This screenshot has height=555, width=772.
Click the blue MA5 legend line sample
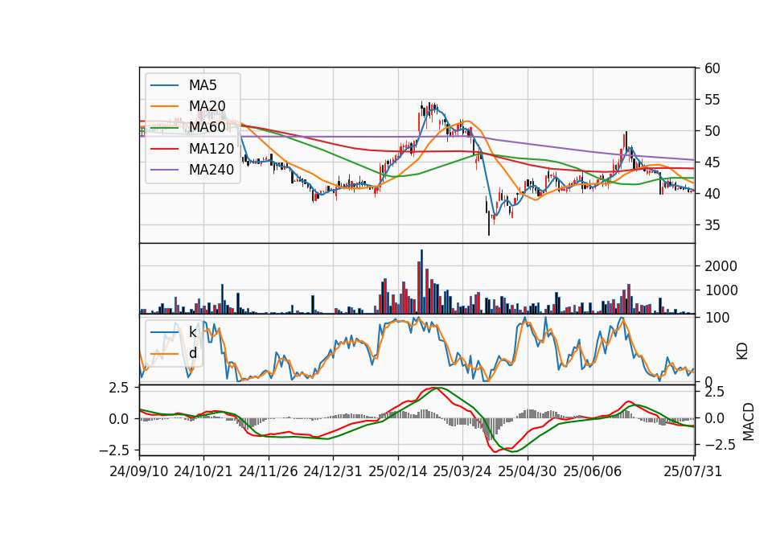coord(164,85)
